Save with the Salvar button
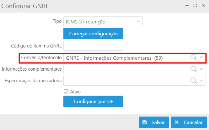Viewport: 209px width, 130px height. (154, 122)
